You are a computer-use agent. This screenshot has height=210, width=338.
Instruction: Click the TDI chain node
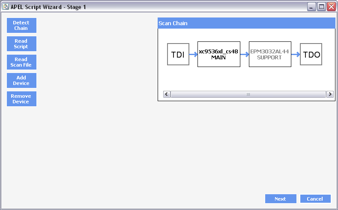tap(178, 54)
